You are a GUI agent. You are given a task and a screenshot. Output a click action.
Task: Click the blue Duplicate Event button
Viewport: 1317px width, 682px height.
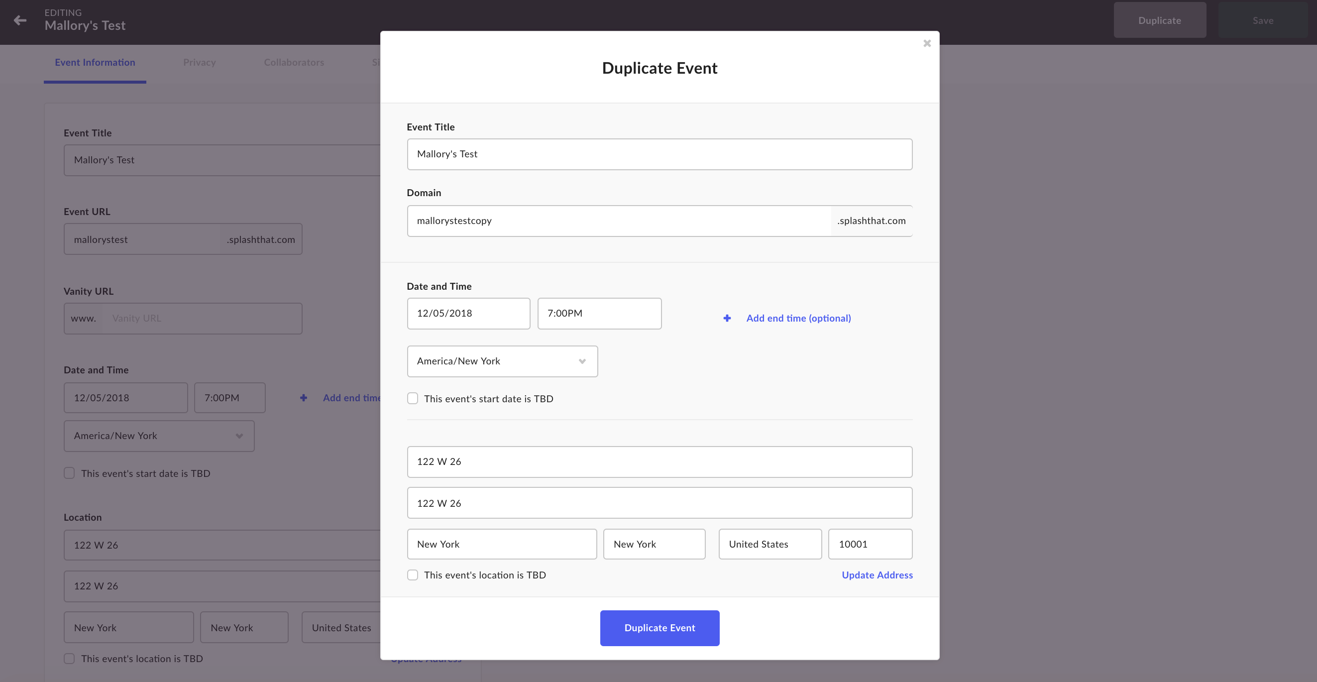click(x=659, y=628)
